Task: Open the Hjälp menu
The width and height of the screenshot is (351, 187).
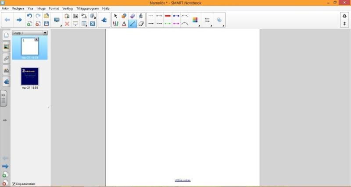Action: [x=106, y=8]
